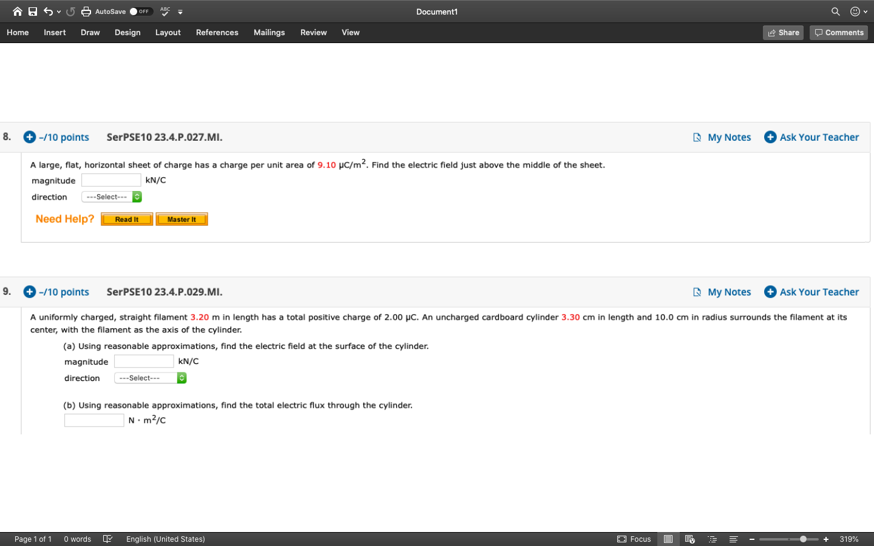The width and height of the screenshot is (874, 546).
Task: Print the document using printer icon
Action: [86, 12]
